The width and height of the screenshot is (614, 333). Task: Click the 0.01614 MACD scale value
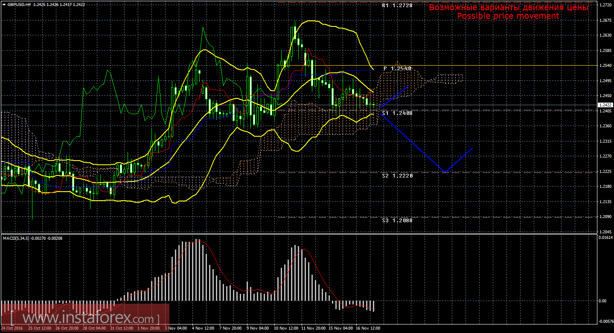pyautogui.click(x=606, y=237)
